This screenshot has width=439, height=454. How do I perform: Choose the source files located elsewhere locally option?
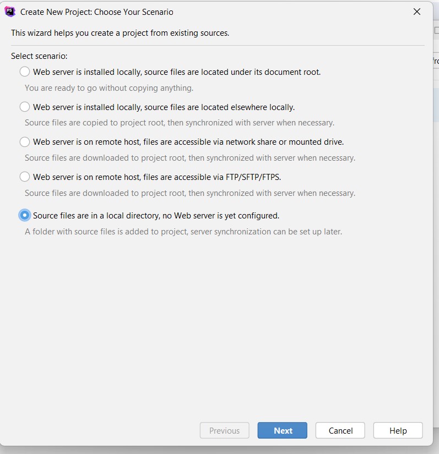point(25,107)
